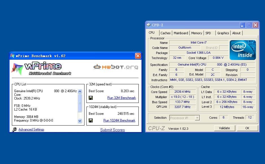Click the OK button in CPU-Z
Viewport: 265px width, 164px height.
[x=247, y=128]
